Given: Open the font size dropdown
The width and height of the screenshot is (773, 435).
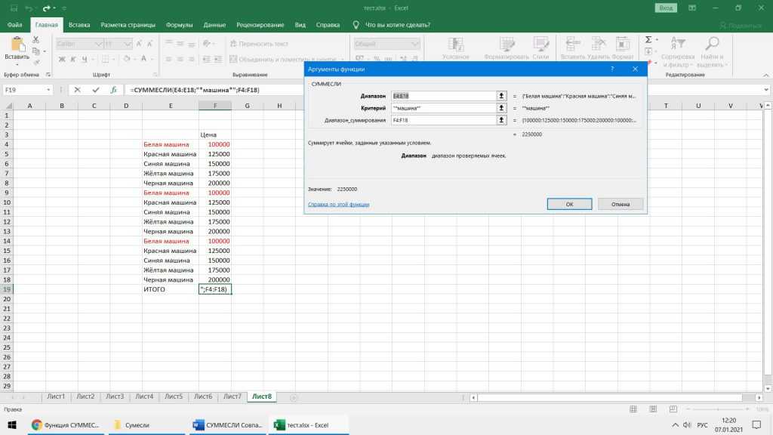Looking at the screenshot, I should click(128, 44).
